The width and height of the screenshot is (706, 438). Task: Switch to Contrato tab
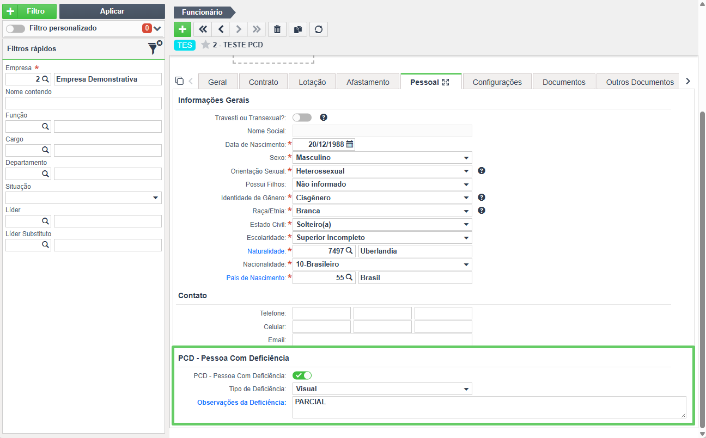(x=264, y=82)
